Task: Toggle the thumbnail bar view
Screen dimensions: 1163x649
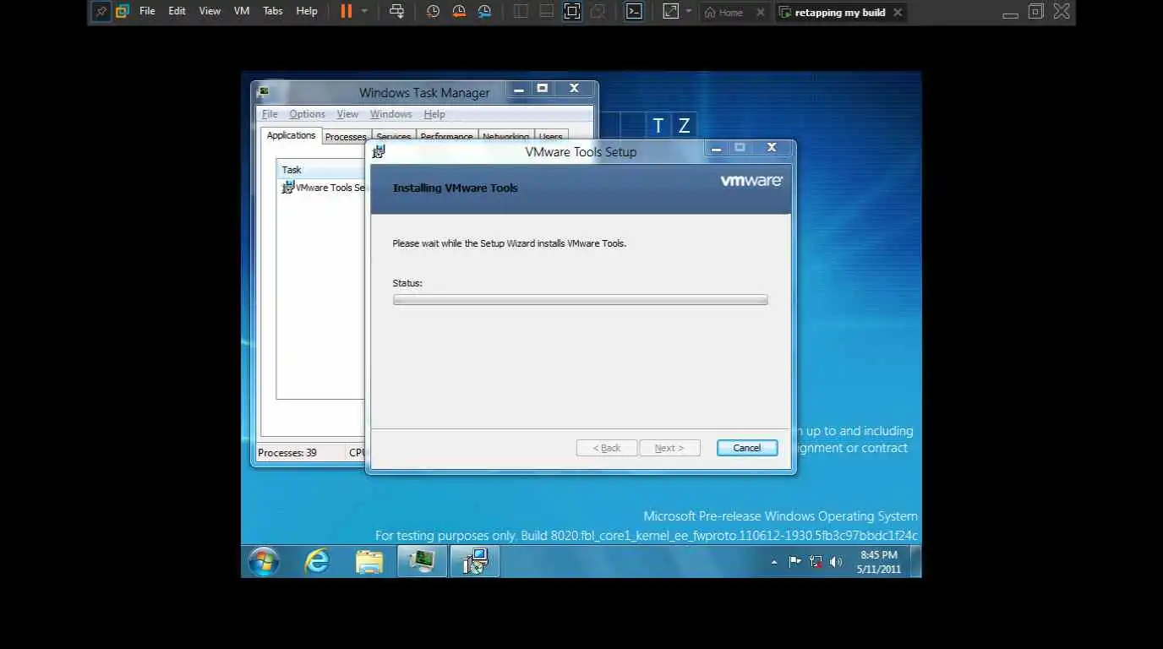Action: (x=546, y=12)
